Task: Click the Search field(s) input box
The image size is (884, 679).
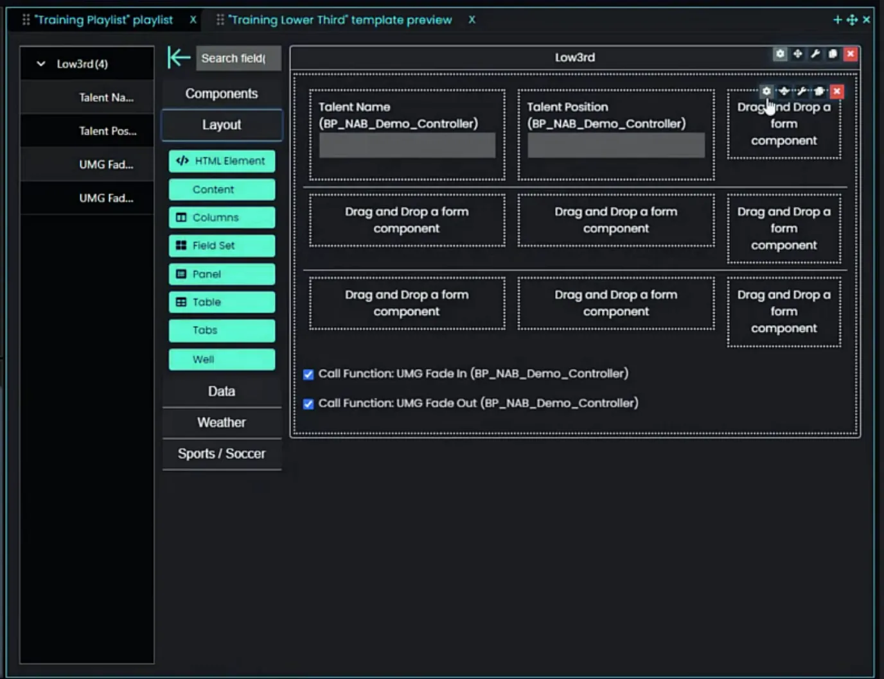Action: 238,58
